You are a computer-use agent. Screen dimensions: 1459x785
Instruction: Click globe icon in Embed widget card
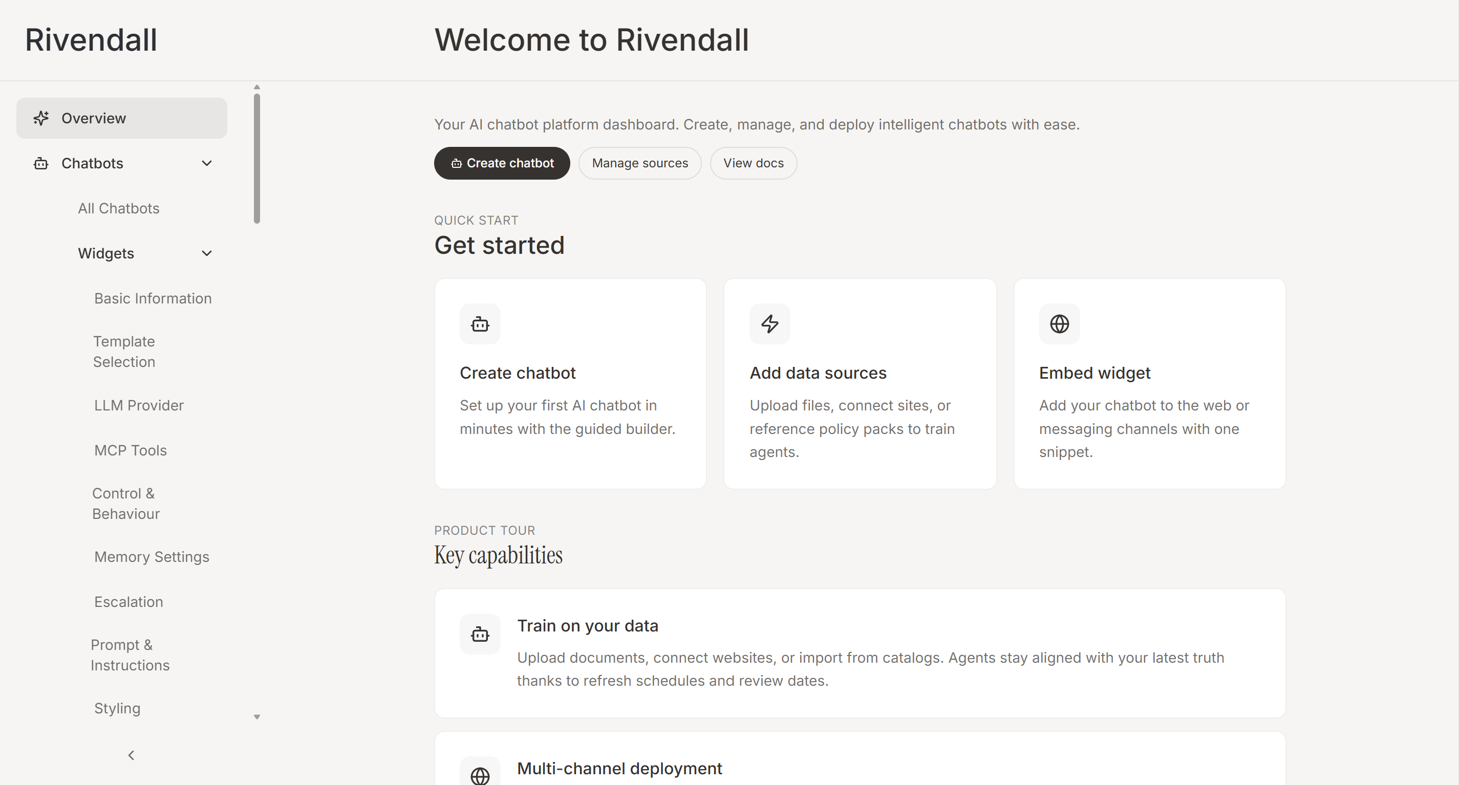[x=1059, y=324]
